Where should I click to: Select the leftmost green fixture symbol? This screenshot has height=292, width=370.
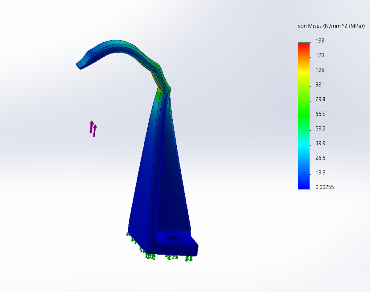click(129, 235)
